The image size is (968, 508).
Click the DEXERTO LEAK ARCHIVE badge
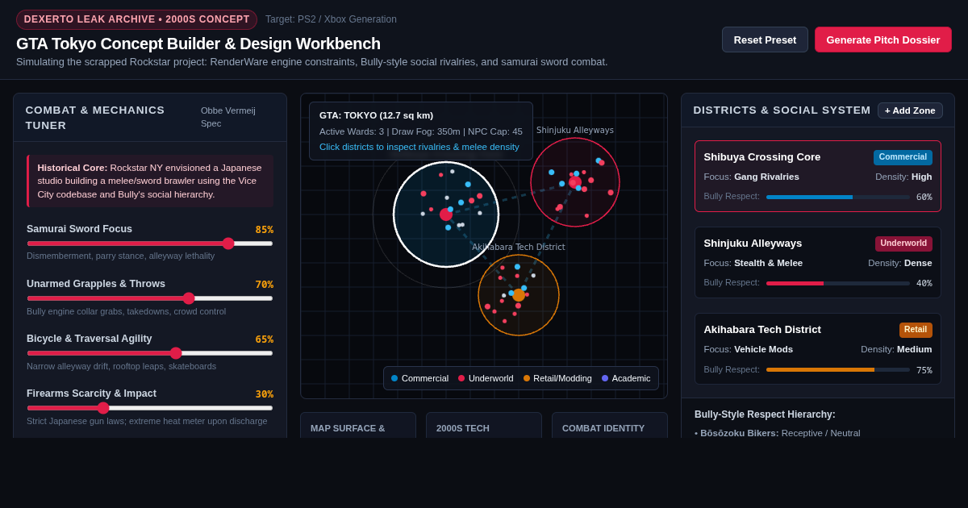tap(136, 19)
